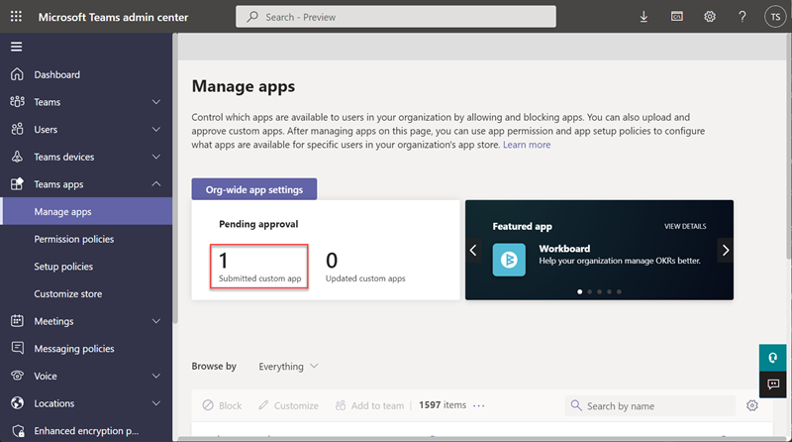Click the Users icon in sidebar
This screenshot has height=442, width=792.
pyautogui.click(x=17, y=129)
